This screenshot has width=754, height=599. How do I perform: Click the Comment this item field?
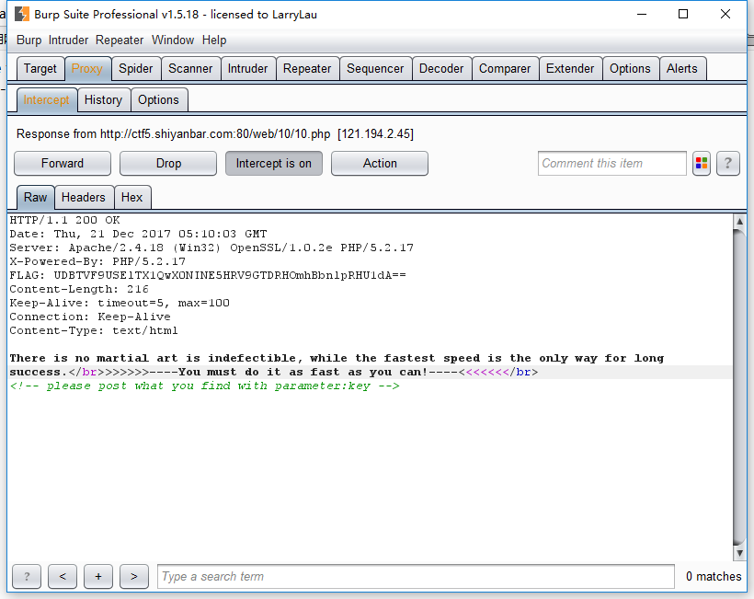611,164
